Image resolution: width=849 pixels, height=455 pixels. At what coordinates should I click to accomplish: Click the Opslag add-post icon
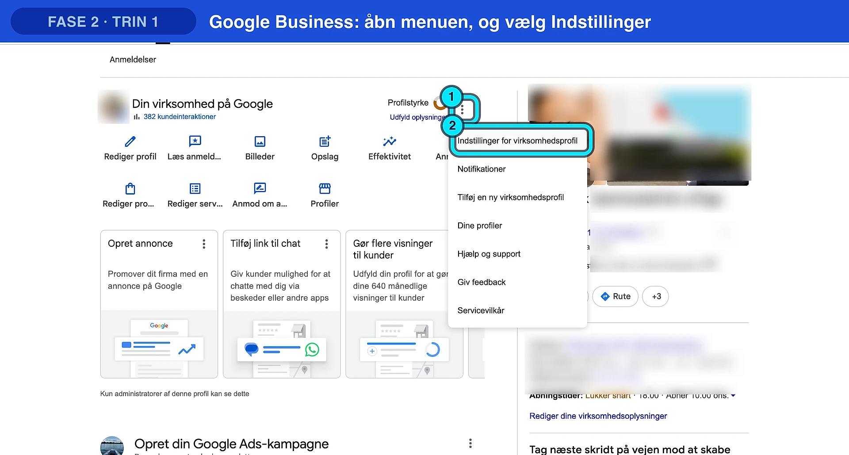(x=325, y=141)
